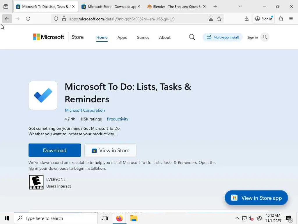
Task: Click the settings gear tray icon
Action: click(x=259, y=218)
